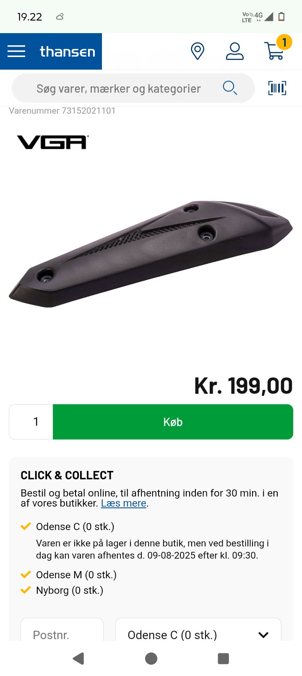Open the user account icon
Viewport: 302px width, 676px height.
click(235, 51)
